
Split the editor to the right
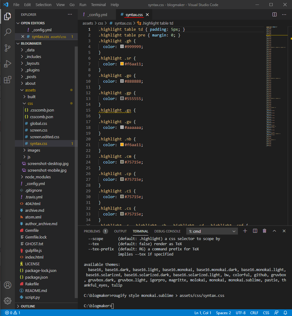tap(274, 15)
